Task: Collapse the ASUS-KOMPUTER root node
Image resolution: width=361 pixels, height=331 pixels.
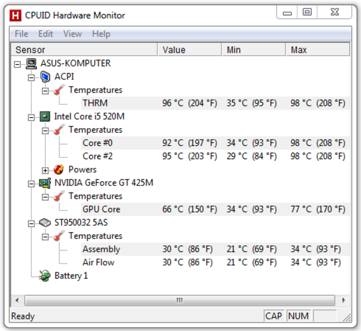Action: 17,65
